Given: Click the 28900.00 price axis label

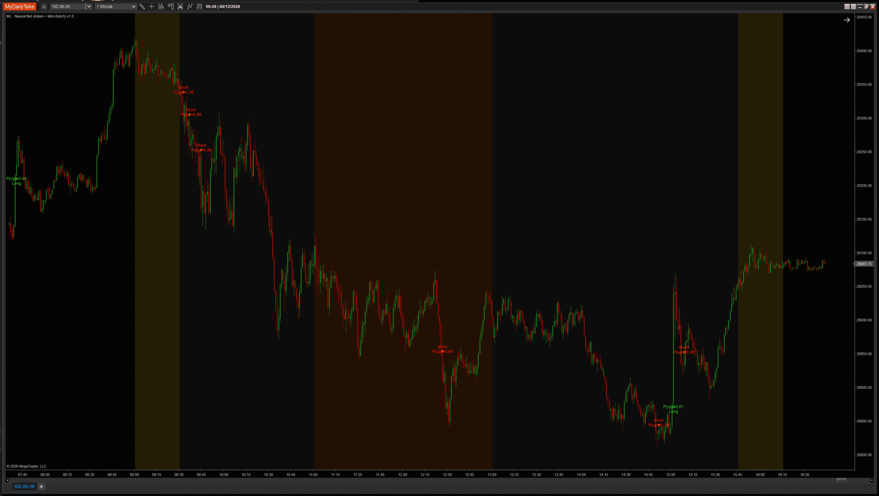Looking at the screenshot, I should [864, 388].
